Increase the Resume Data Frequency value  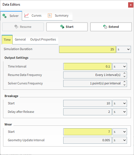coord(124,73)
